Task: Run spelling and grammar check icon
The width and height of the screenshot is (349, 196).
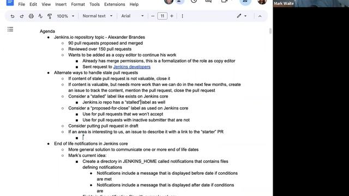Action: (x=40, y=16)
